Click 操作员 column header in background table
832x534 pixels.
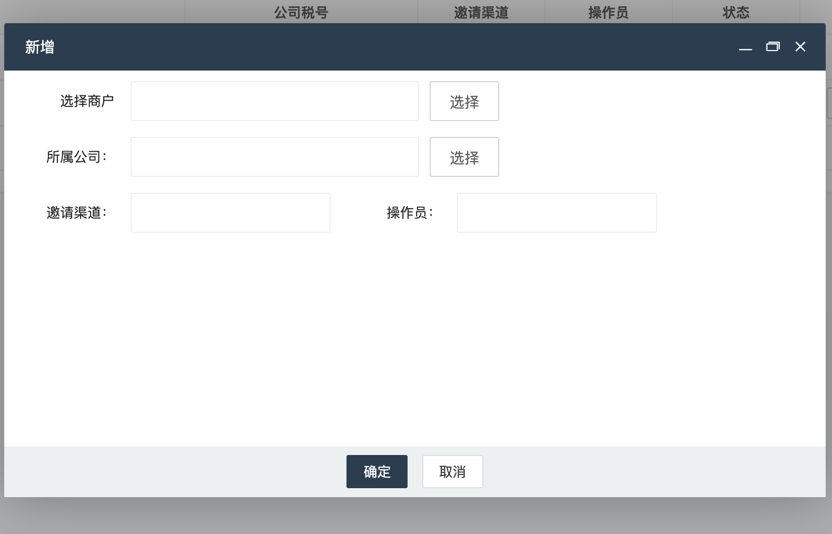[609, 12]
